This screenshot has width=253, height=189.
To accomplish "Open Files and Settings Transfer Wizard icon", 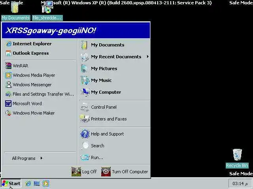I will (x=8, y=94).
